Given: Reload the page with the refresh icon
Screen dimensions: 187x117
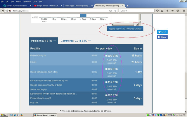Looking at the screenshot, I should click(115, 11).
